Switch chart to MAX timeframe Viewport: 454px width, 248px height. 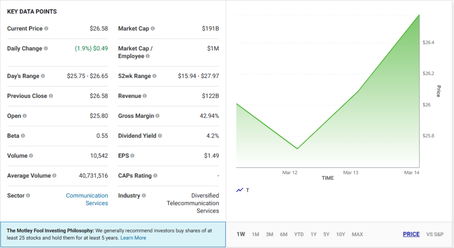click(x=357, y=234)
